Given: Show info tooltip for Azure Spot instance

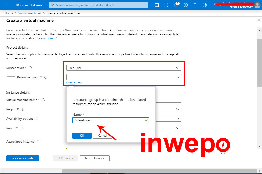Looking at the screenshot, I should (x=38, y=142).
